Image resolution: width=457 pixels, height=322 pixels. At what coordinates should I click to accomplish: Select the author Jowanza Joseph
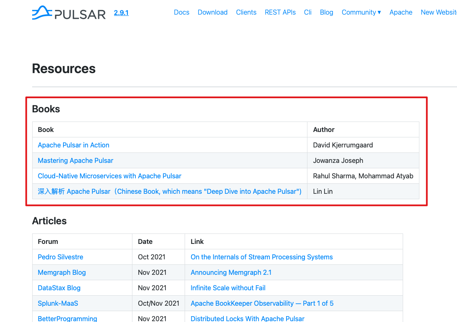point(338,160)
